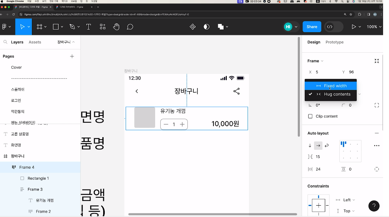Select the Rectangle 1 layer

[40, 178]
